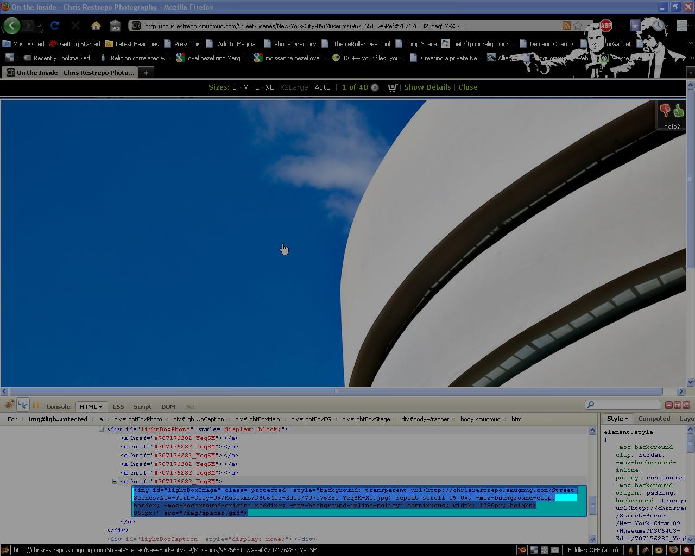
Task: Open the ThemeRoller Dev Tool bookmark
Action: click(356, 44)
